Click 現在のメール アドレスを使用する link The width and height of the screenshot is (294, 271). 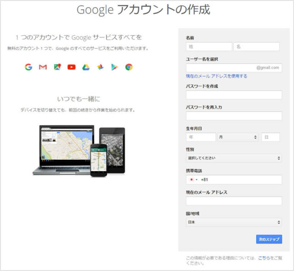point(216,76)
